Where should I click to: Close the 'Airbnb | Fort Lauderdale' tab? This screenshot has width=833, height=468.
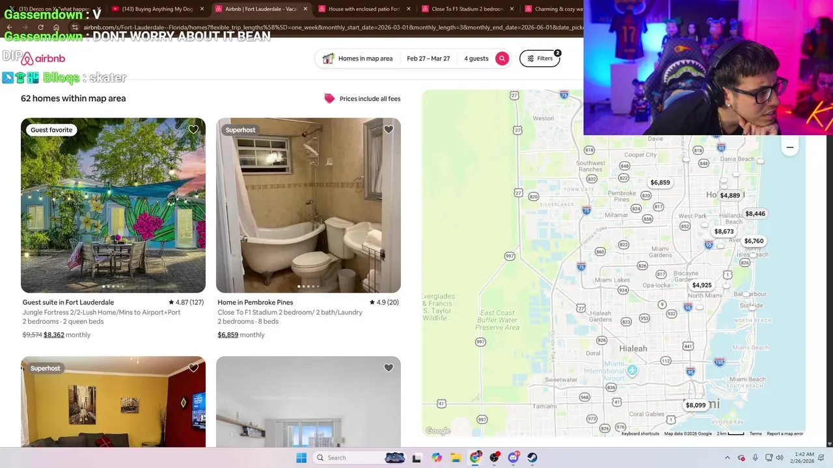tap(305, 9)
